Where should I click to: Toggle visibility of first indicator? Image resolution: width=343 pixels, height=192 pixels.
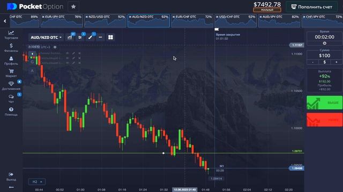click(68, 53)
